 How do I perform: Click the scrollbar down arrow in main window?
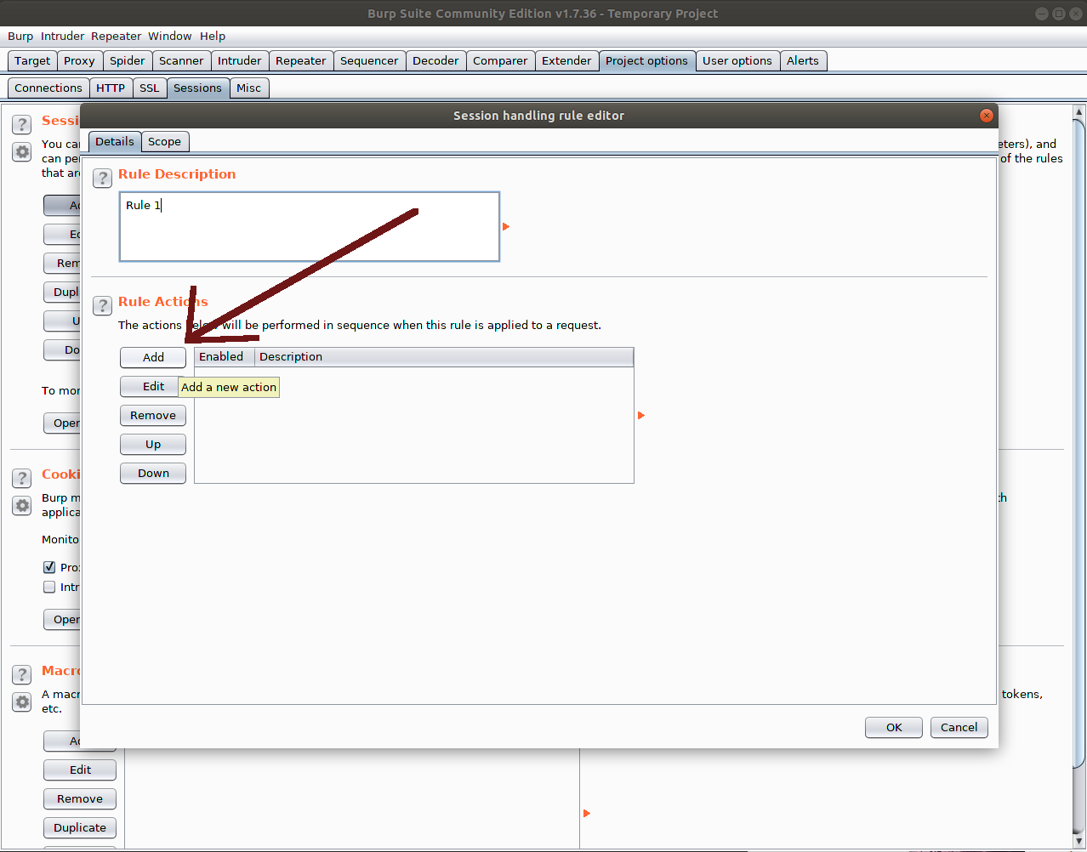[1079, 842]
